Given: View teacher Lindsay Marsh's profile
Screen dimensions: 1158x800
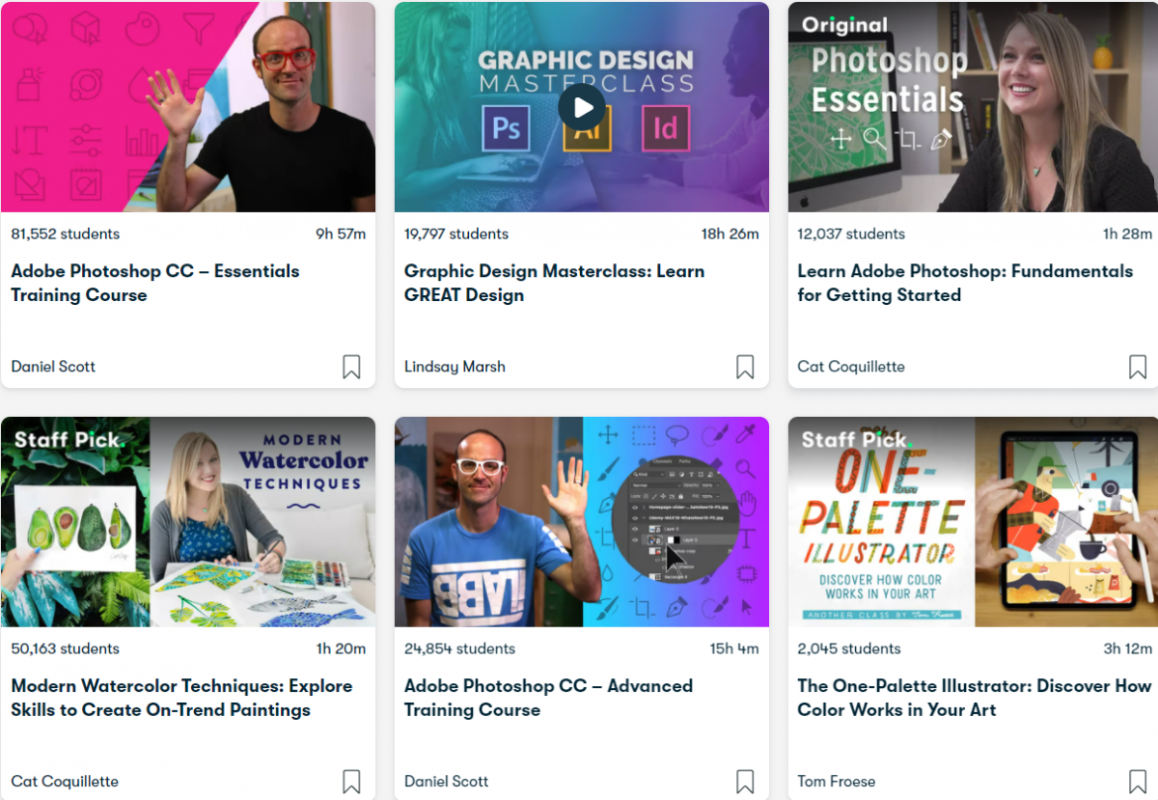Looking at the screenshot, I should (455, 367).
